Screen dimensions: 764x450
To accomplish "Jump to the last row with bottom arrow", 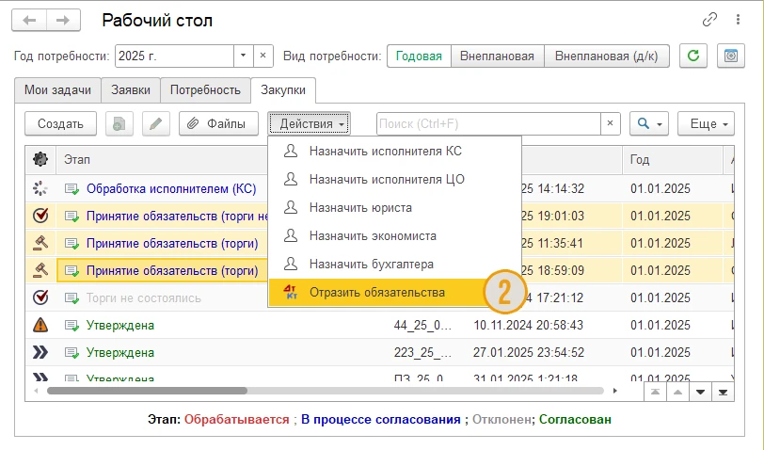I will click(x=723, y=392).
